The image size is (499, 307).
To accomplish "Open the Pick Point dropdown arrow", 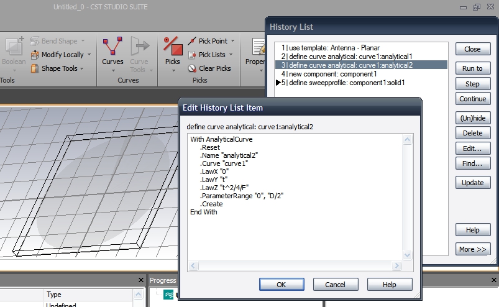I will coord(232,41).
